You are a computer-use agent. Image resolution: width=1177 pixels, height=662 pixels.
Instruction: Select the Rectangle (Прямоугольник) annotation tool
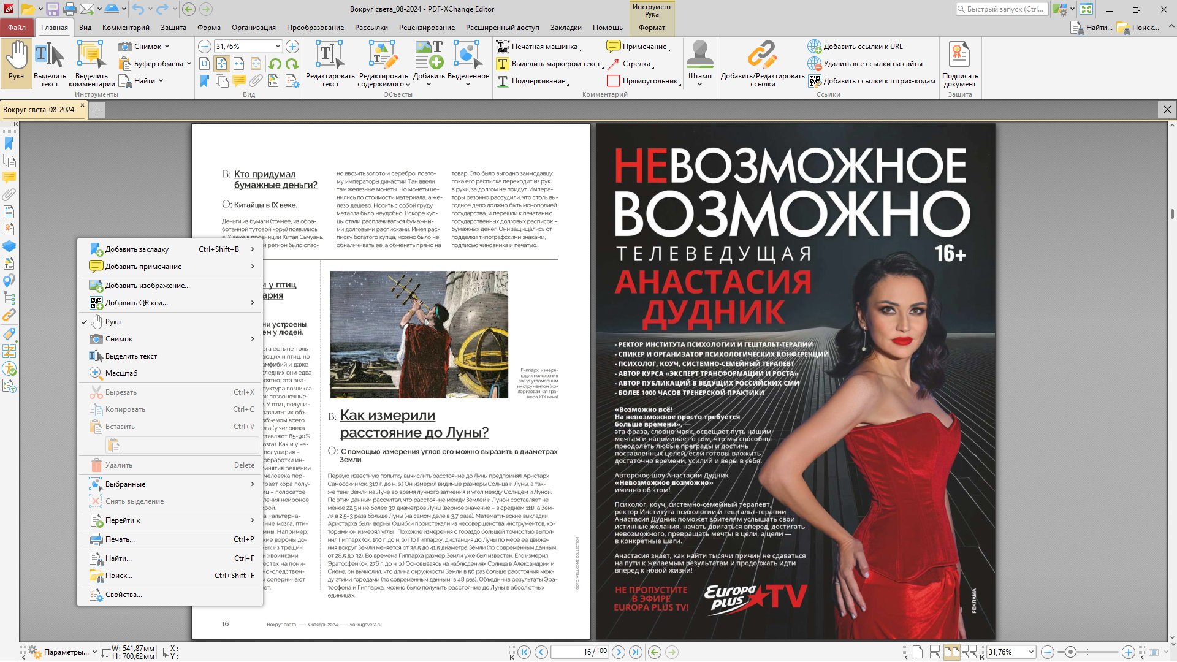[643, 81]
